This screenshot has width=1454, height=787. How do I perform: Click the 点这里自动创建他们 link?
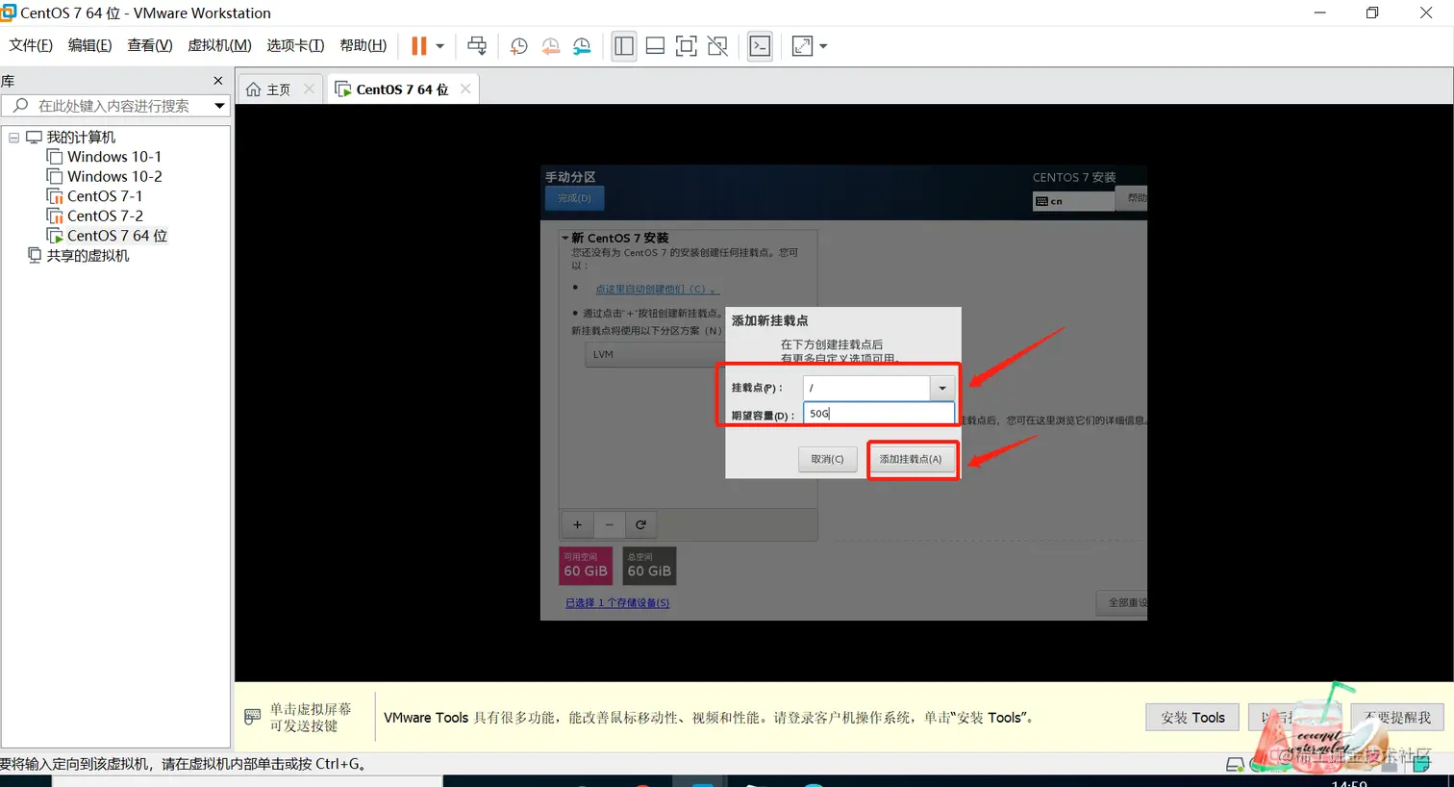click(x=656, y=289)
